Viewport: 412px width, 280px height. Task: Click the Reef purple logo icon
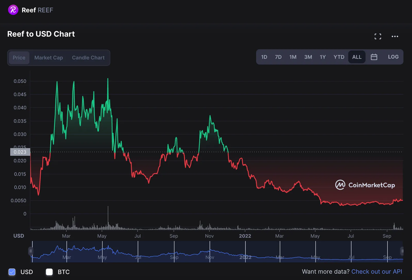pyautogui.click(x=13, y=10)
